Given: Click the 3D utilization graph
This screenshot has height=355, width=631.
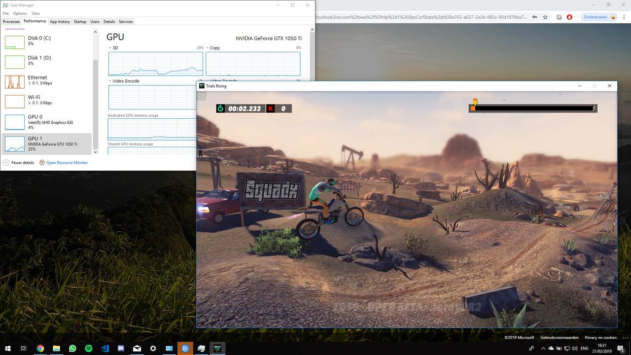Looking at the screenshot, I should pos(156,64).
